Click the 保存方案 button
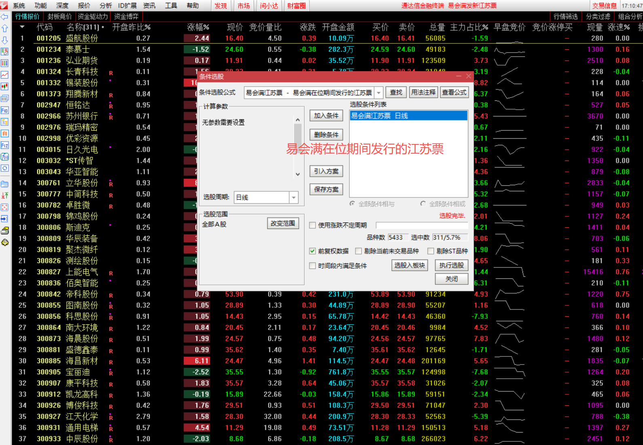The width and height of the screenshot is (643, 445). click(326, 189)
